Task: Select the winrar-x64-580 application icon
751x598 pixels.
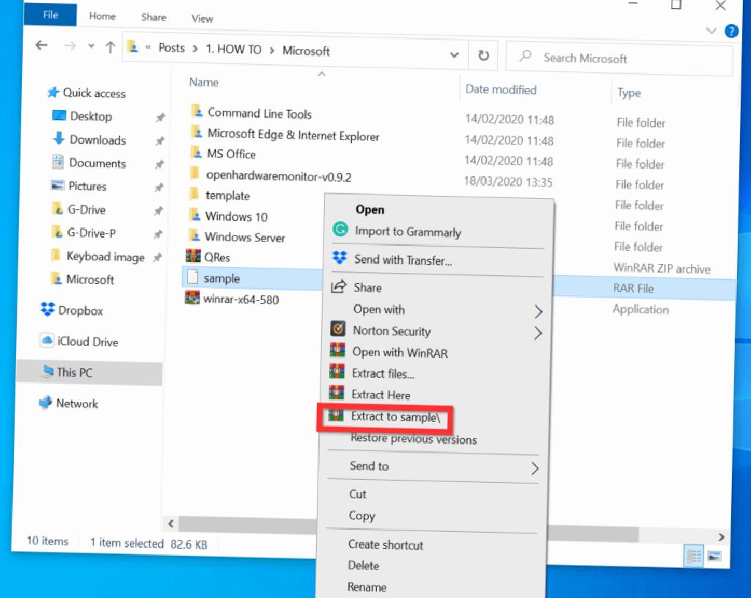Action: pos(192,298)
